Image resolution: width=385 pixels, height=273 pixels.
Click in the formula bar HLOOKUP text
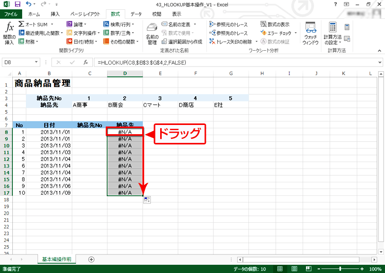142,62
